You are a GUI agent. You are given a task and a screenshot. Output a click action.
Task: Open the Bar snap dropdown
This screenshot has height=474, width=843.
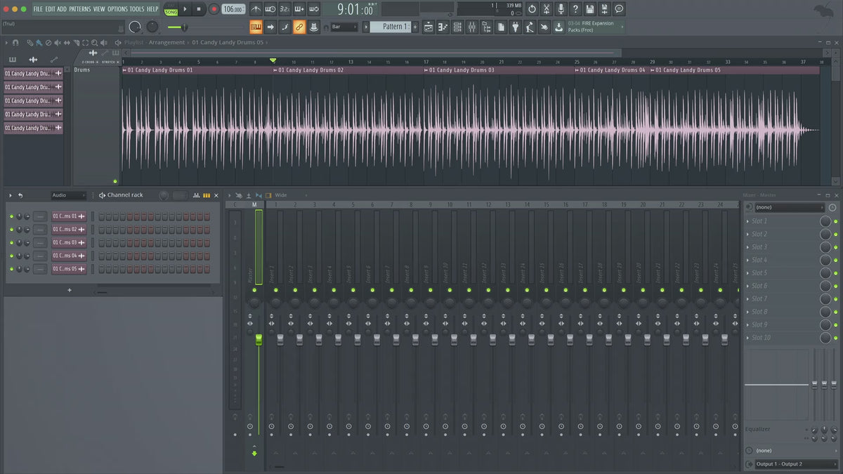[x=345, y=27]
